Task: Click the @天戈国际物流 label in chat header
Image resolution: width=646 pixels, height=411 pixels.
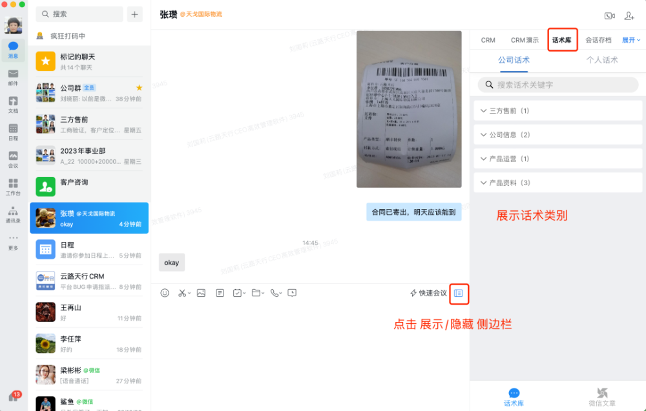Action: (x=201, y=14)
